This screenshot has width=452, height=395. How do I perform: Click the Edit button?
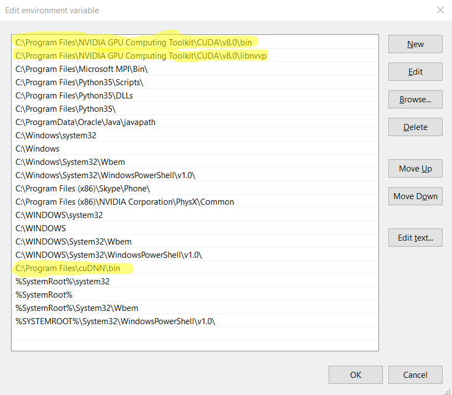point(415,72)
